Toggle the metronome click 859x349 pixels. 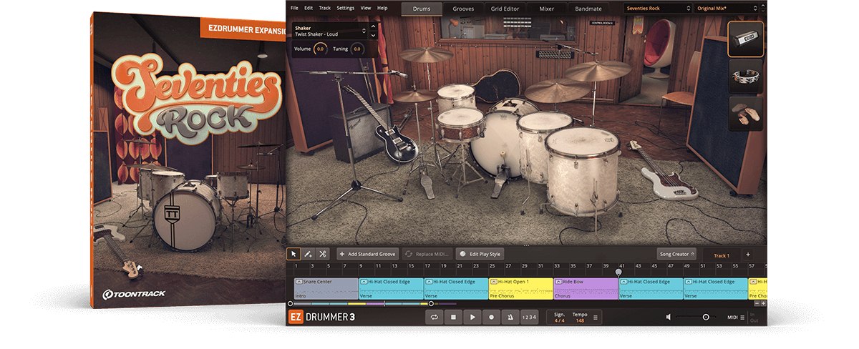coord(509,317)
